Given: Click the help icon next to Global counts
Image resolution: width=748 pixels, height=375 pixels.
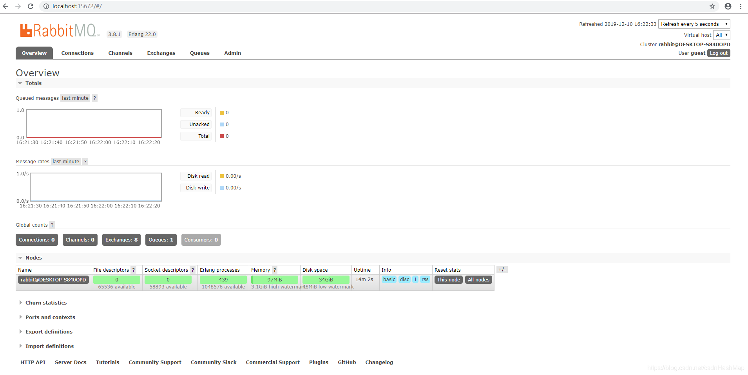Looking at the screenshot, I should (52, 225).
